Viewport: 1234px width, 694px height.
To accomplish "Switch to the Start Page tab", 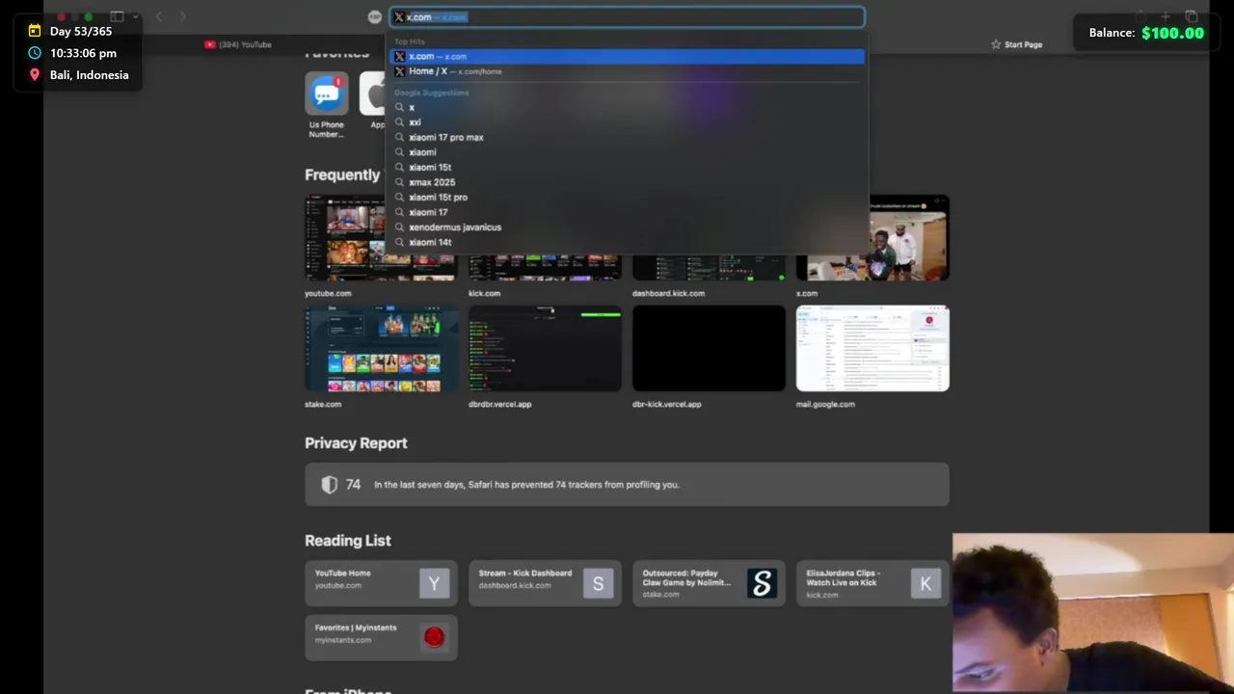I will pos(1016,44).
